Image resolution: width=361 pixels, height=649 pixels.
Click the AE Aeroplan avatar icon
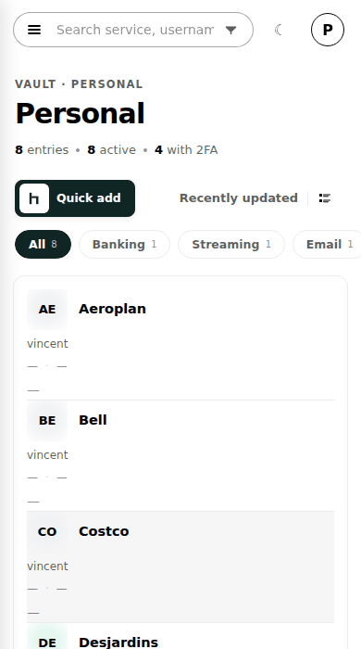47,309
